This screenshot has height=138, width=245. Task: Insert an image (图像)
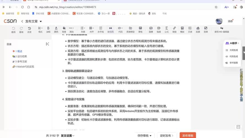click(151, 30)
